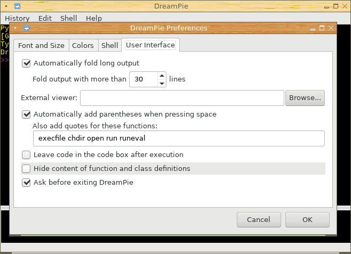Uncheck Ask before exiting DreamPie

point(26,183)
